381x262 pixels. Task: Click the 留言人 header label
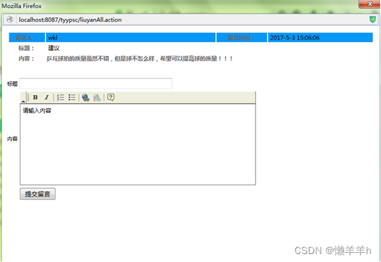pos(26,38)
